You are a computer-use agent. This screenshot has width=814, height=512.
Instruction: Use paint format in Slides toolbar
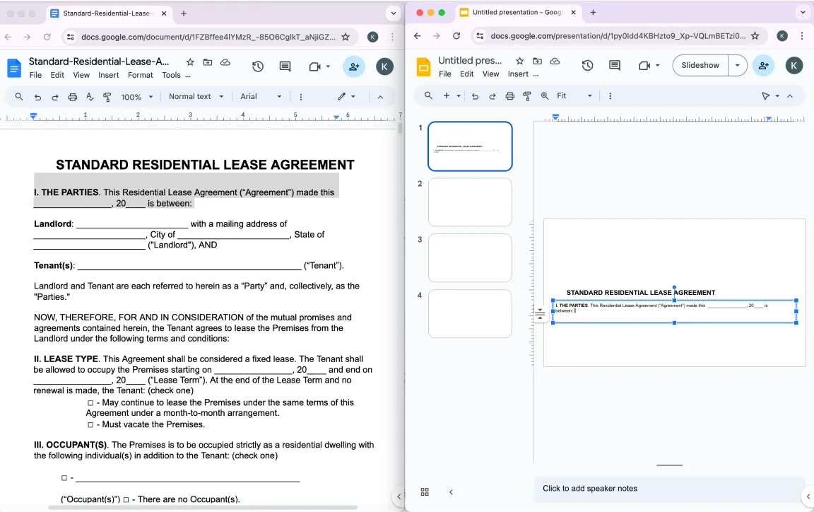[x=527, y=95]
